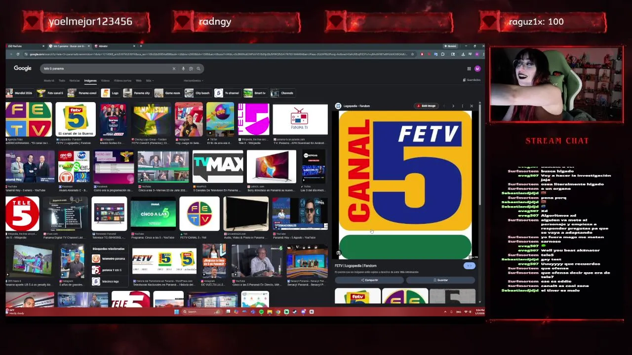The image size is (632, 355).
Task: Select related search polonia 1 tele 5
Action: point(108,270)
